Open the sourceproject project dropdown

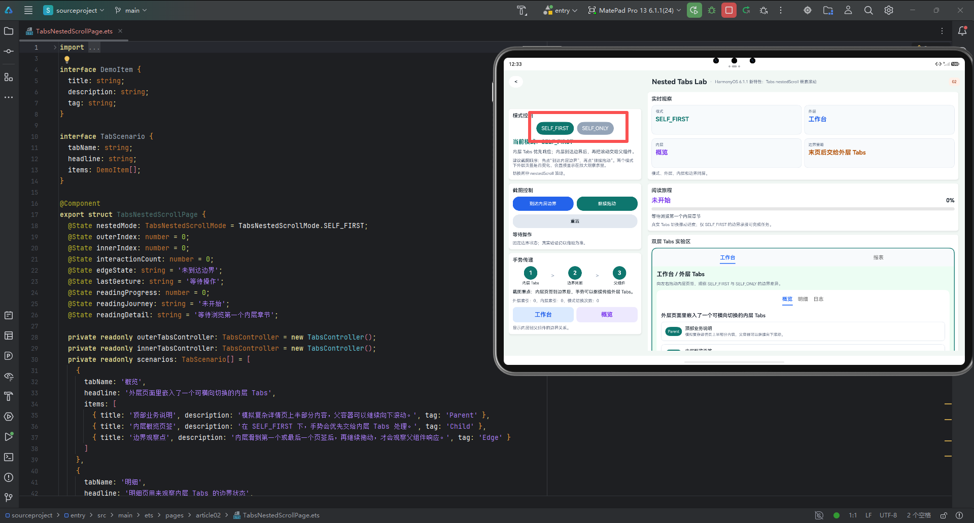click(74, 10)
